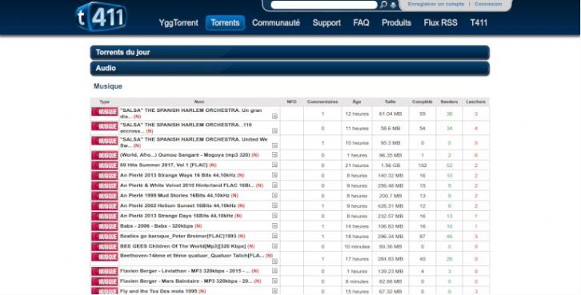This screenshot has width=581, height=295.
Task: Click MUSIQUE badge on 'United We Sw' row
Action: tap(105, 141)
